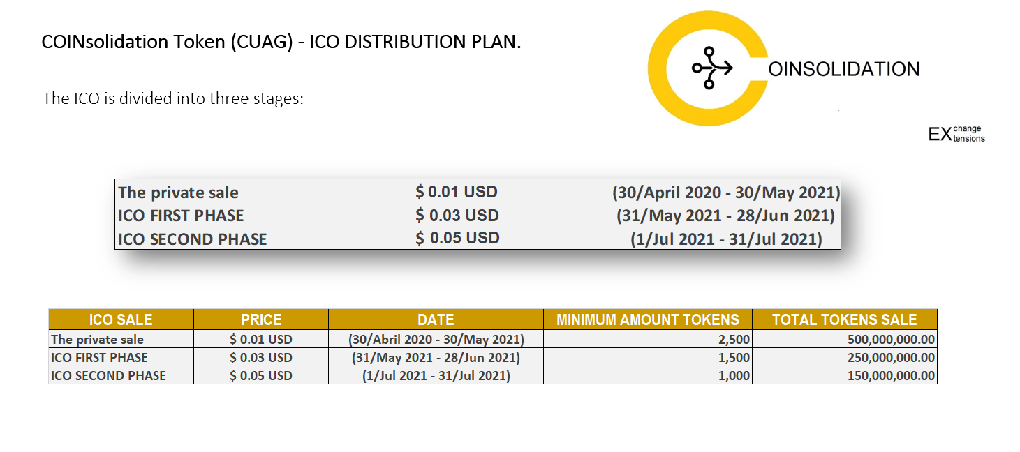Image resolution: width=1020 pixels, height=452 pixels.
Task: Click the ICO DISTRIBUTION PLAN title text
Action: [415, 42]
